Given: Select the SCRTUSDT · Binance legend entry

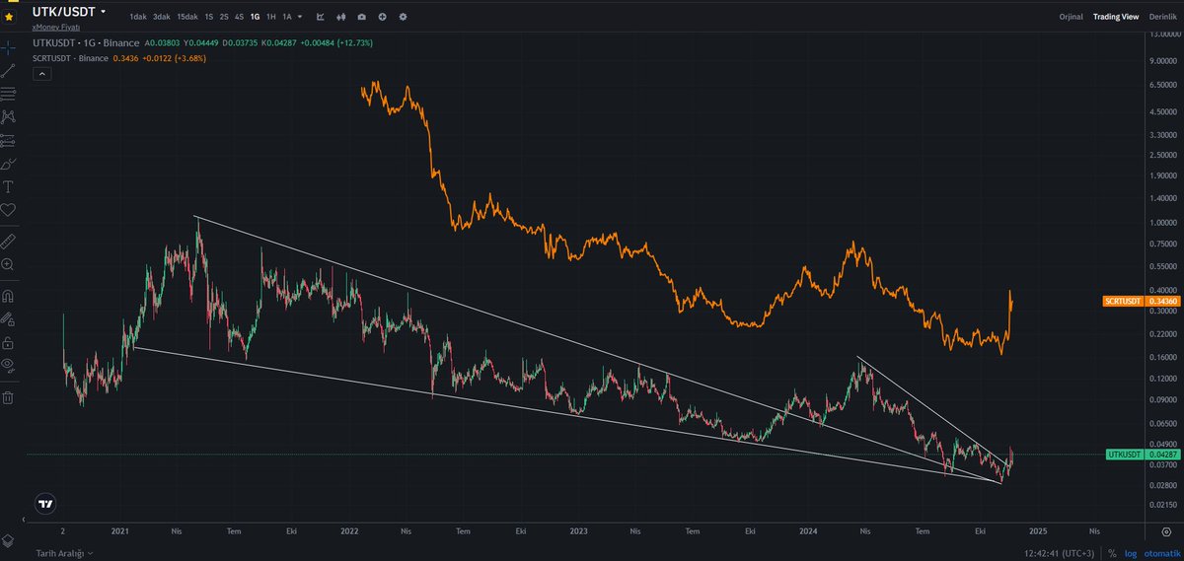Looking at the screenshot, I should coord(71,58).
